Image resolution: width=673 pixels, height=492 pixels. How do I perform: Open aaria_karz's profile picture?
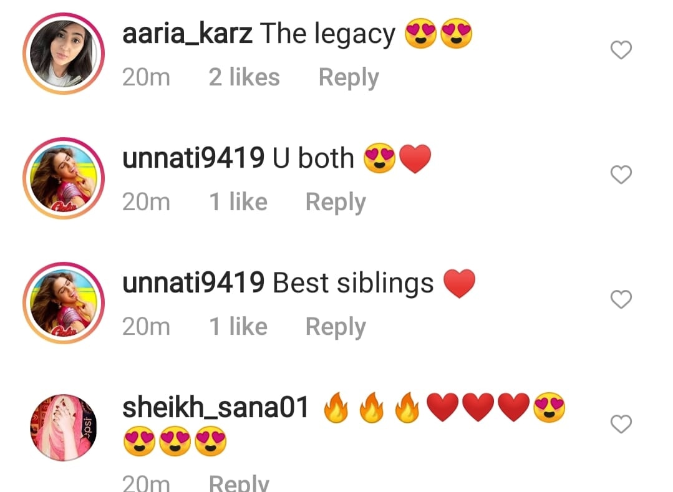coord(64,54)
